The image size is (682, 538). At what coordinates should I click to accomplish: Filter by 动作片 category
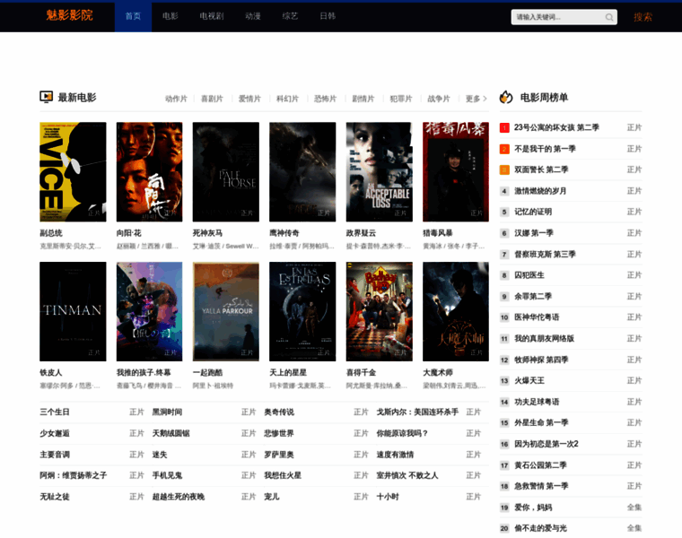pos(176,99)
